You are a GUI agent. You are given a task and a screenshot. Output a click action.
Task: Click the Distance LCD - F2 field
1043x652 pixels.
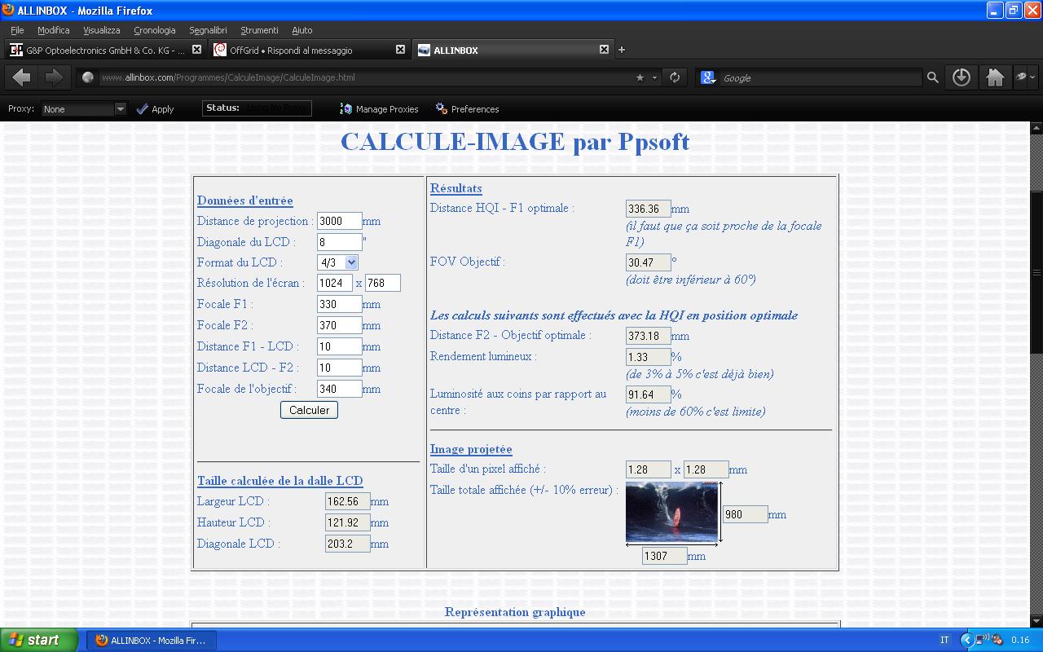click(339, 368)
